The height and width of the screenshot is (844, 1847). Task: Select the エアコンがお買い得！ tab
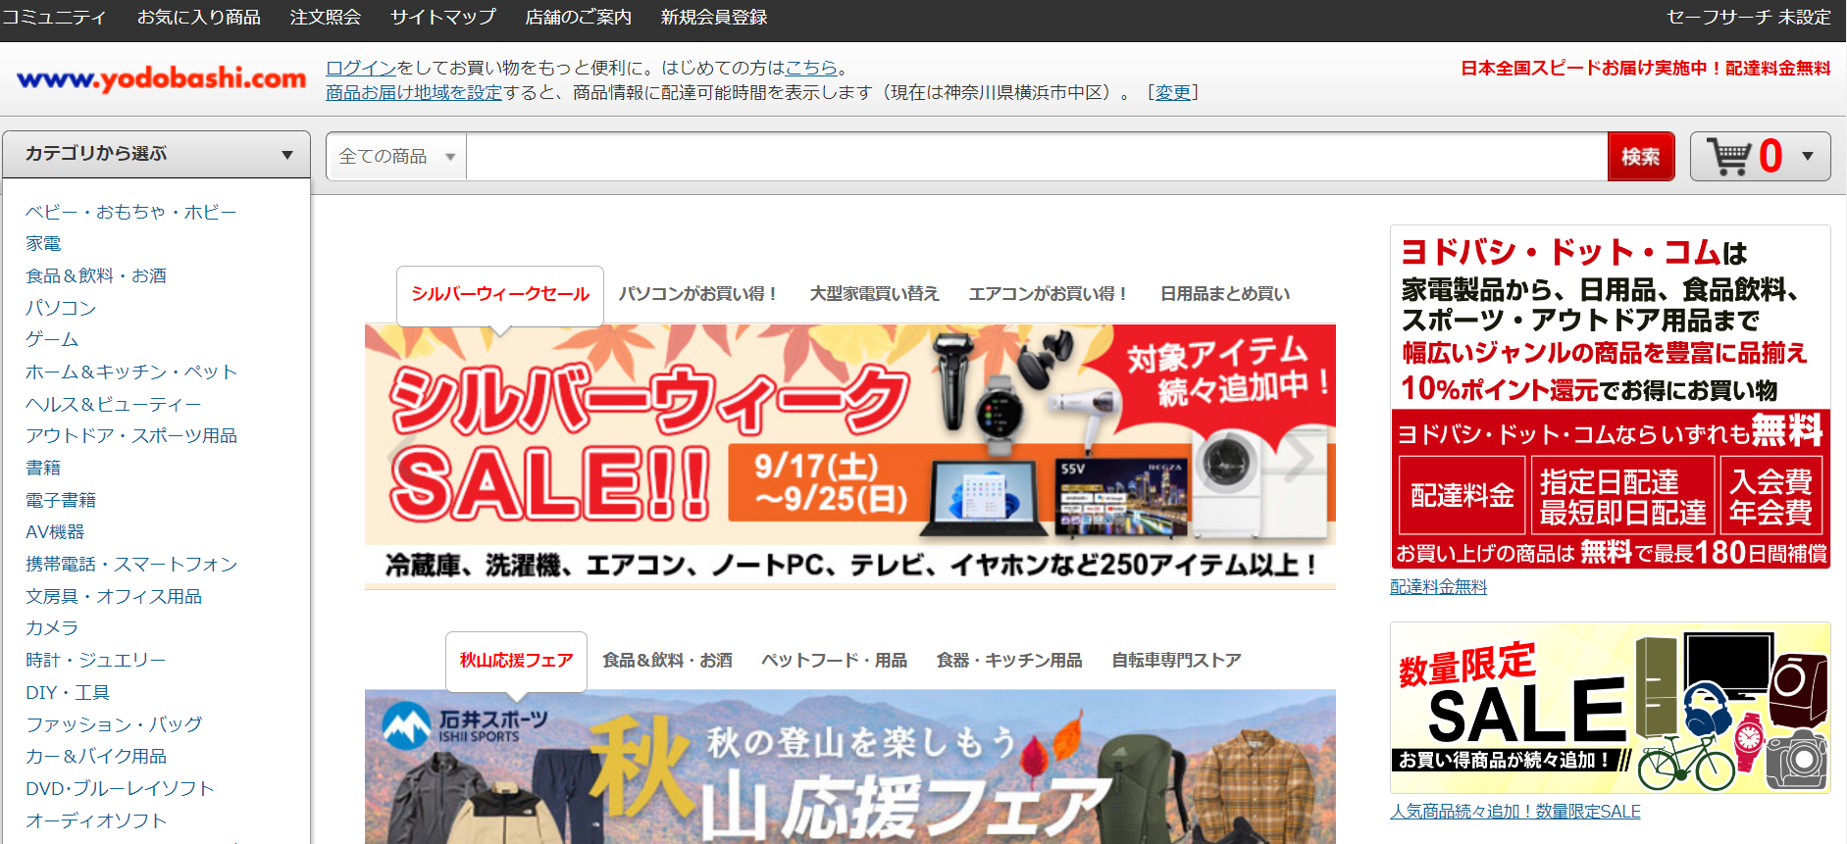coord(1050,294)
